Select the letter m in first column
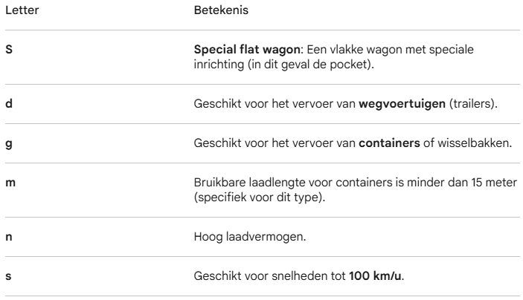This screenshot has height=300, width=523. click(x=10, y=184)
